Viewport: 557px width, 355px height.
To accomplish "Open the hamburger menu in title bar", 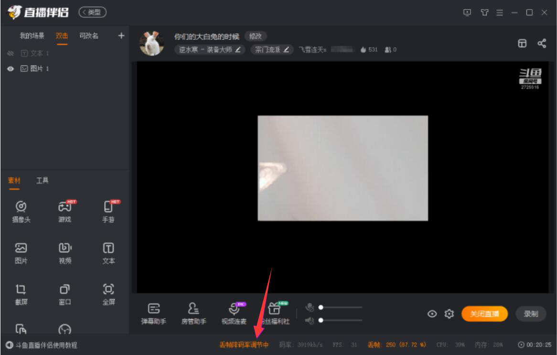I will click(x=500, y=12).
